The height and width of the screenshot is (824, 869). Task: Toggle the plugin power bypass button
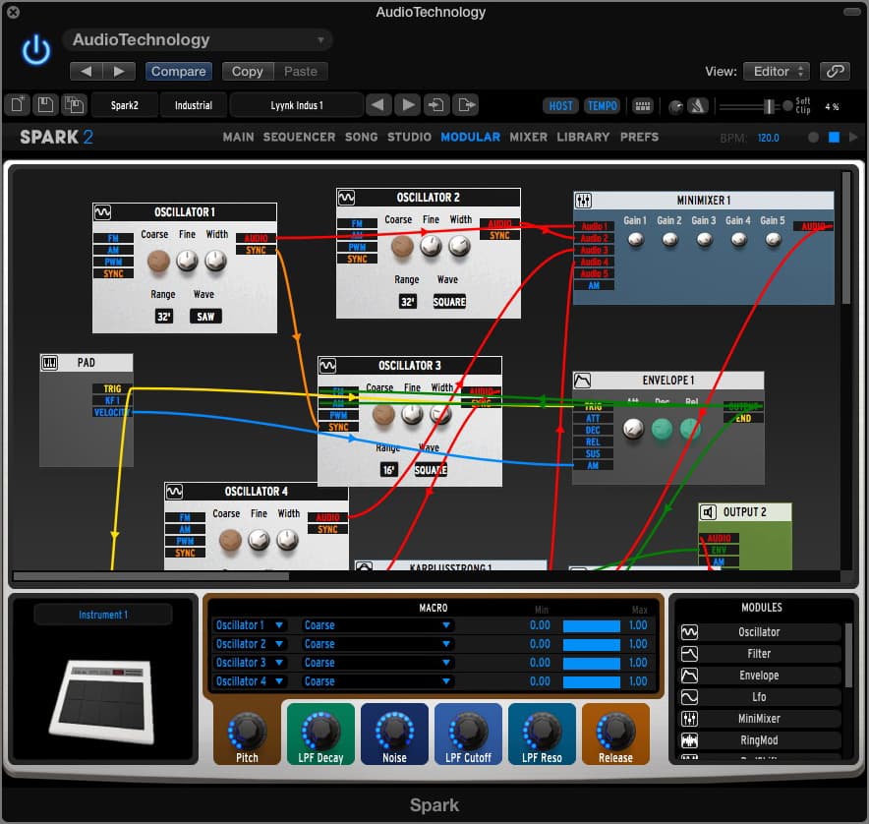pos(36,50)
